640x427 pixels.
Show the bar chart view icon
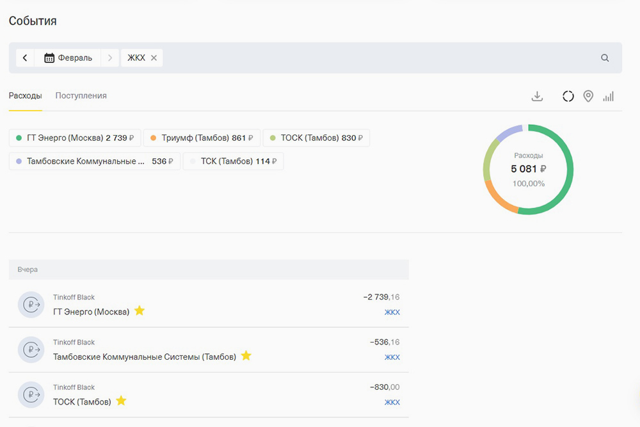click(x=608, y=96)
